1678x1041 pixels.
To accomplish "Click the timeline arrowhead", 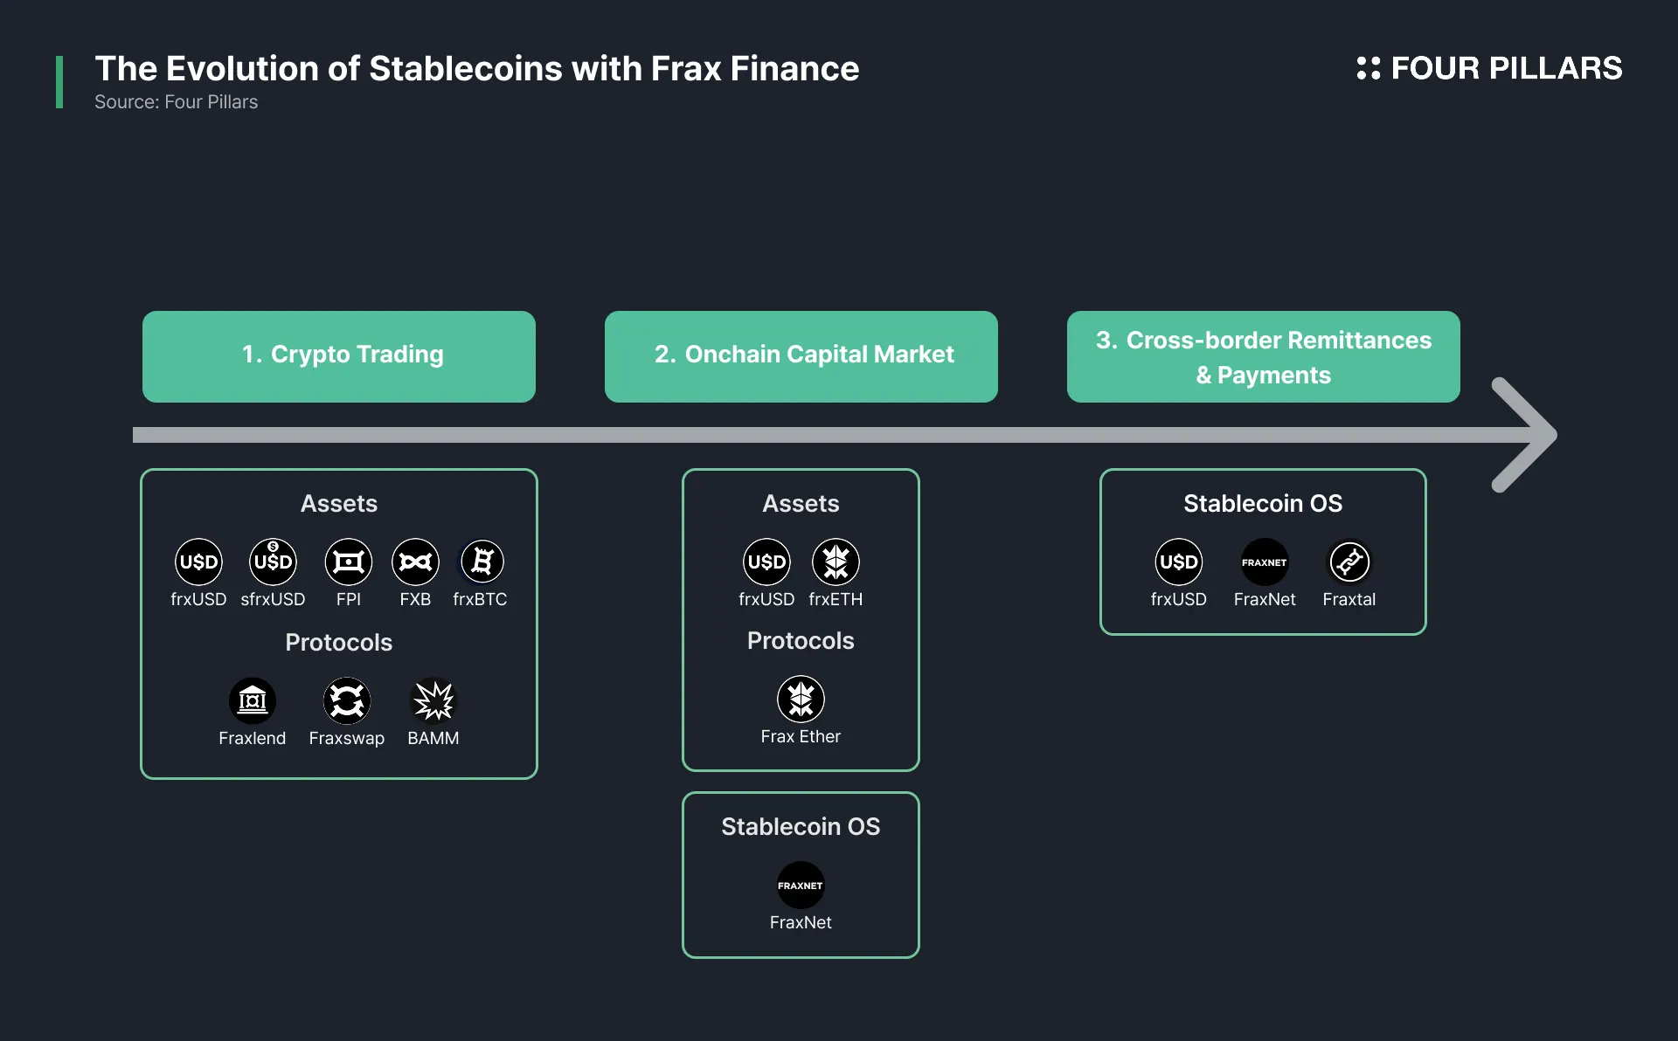I will pyautogui.click(x=1528, y=435).
